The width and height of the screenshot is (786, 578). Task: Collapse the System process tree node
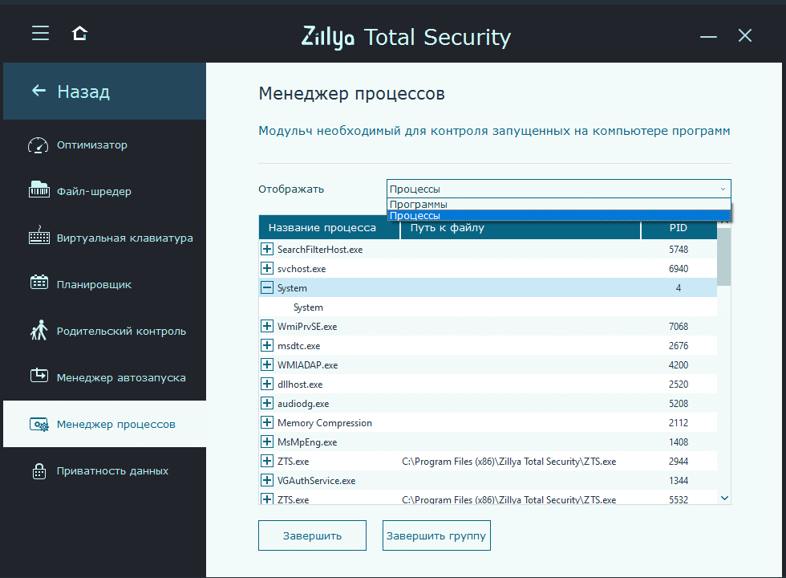[x=267, y=288]
